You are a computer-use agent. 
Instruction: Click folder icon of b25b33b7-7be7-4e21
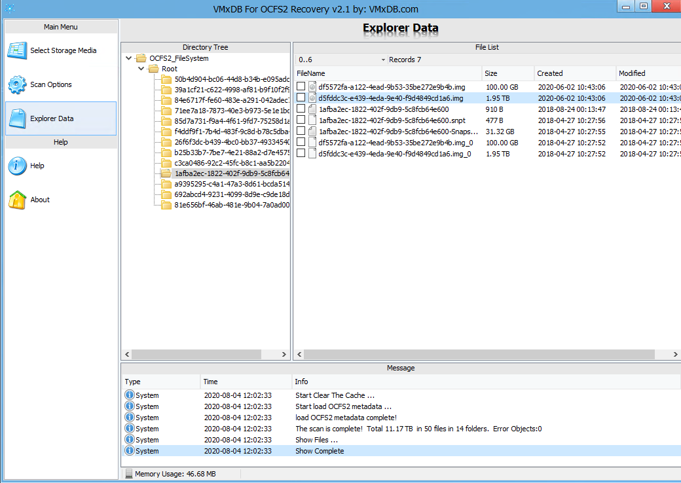pyautogui.click(x=166, y=152)
